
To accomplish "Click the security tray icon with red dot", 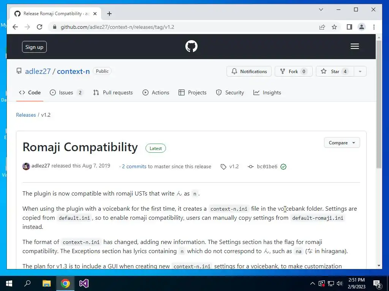I will (x=321, y=283).
